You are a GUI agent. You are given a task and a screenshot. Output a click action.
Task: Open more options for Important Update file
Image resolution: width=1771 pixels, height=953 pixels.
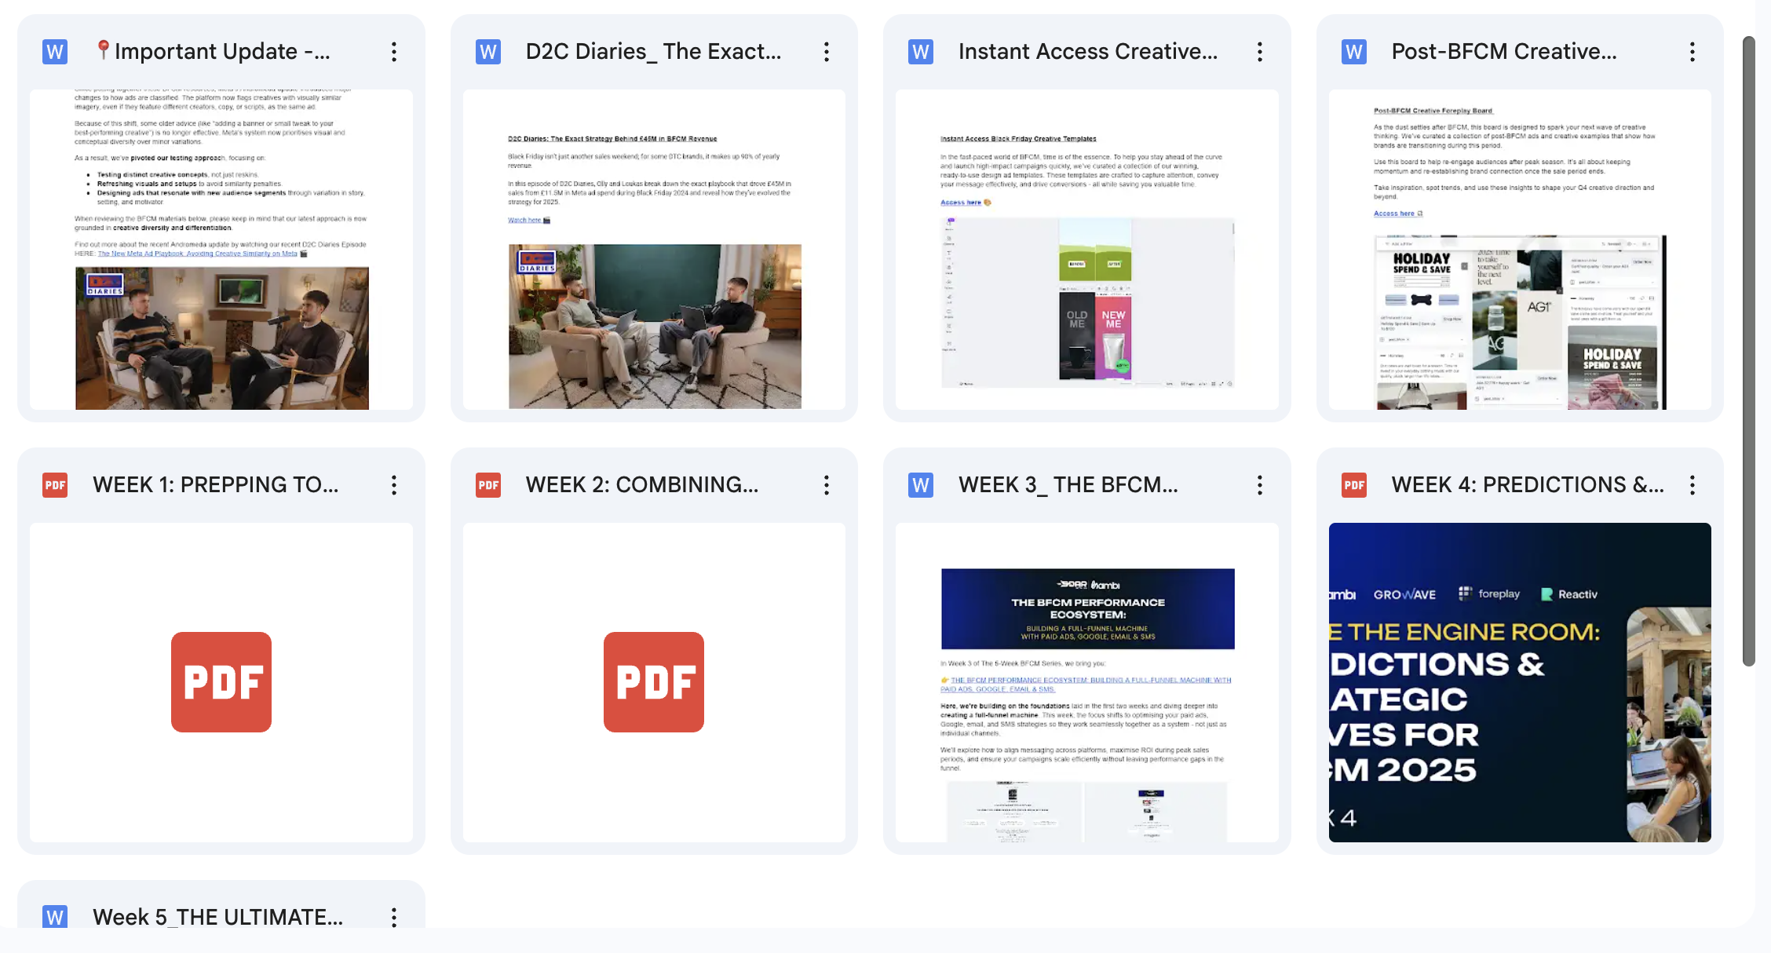point(394,52)
